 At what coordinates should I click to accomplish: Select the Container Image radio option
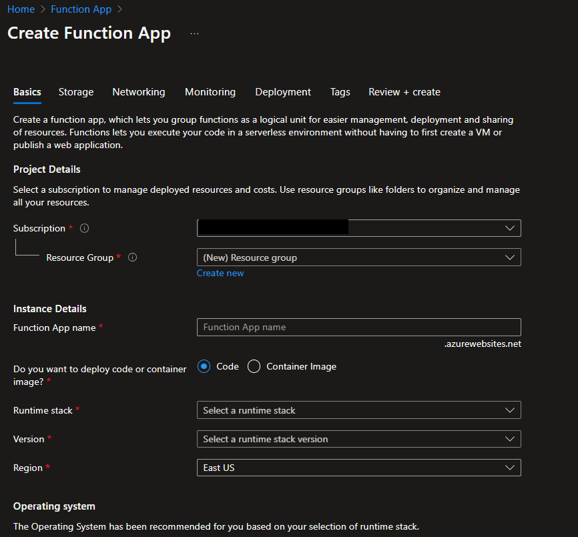[254, 366]
